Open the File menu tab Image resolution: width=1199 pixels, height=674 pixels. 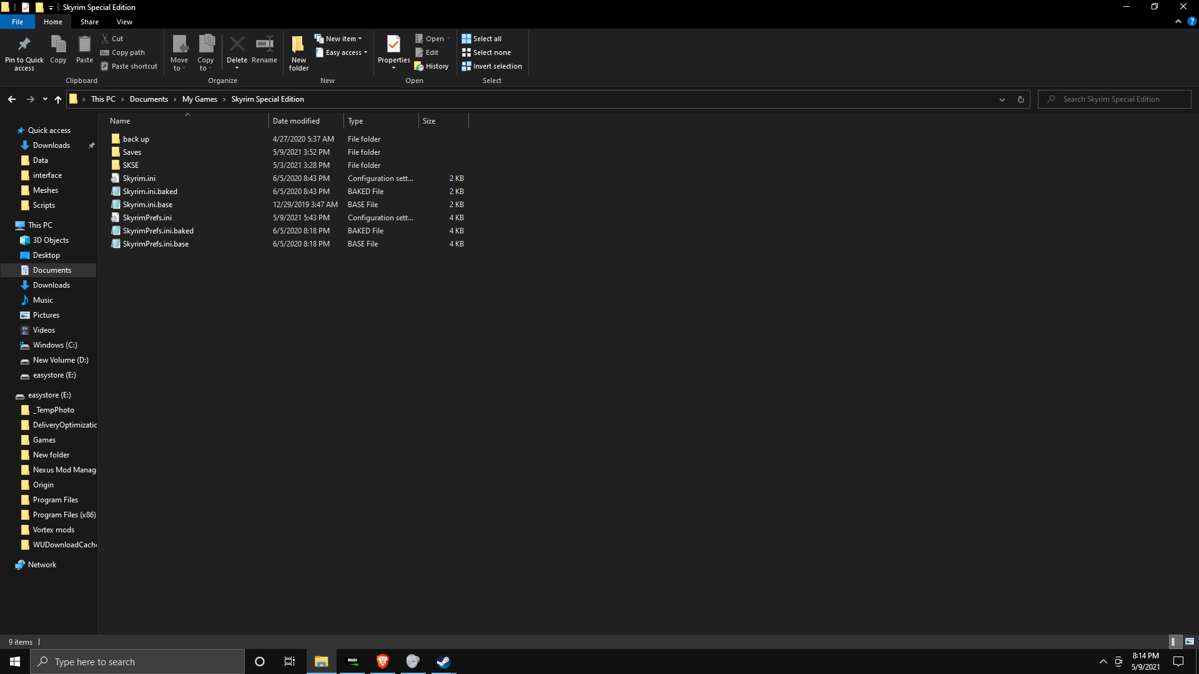click(x=17, y=22)
